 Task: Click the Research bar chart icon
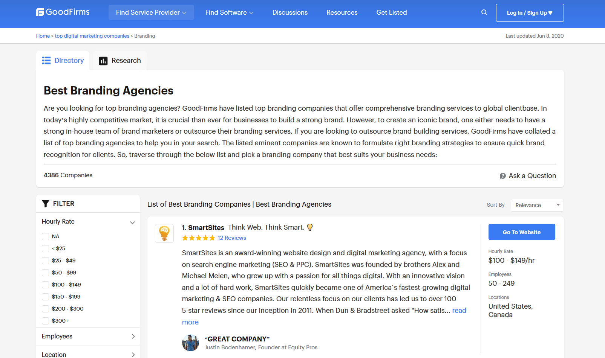click(103, 61)
